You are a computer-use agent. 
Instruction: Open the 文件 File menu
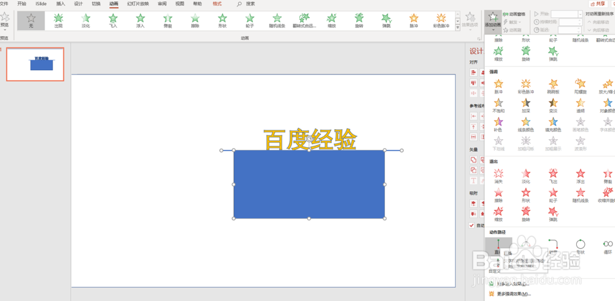(x=4, y=4)
